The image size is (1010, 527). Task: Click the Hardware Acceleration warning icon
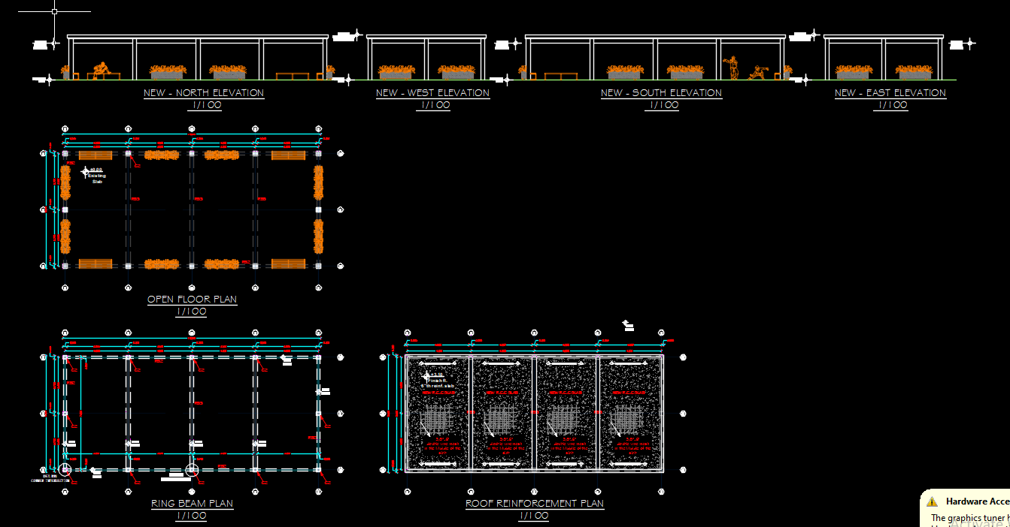933,501
